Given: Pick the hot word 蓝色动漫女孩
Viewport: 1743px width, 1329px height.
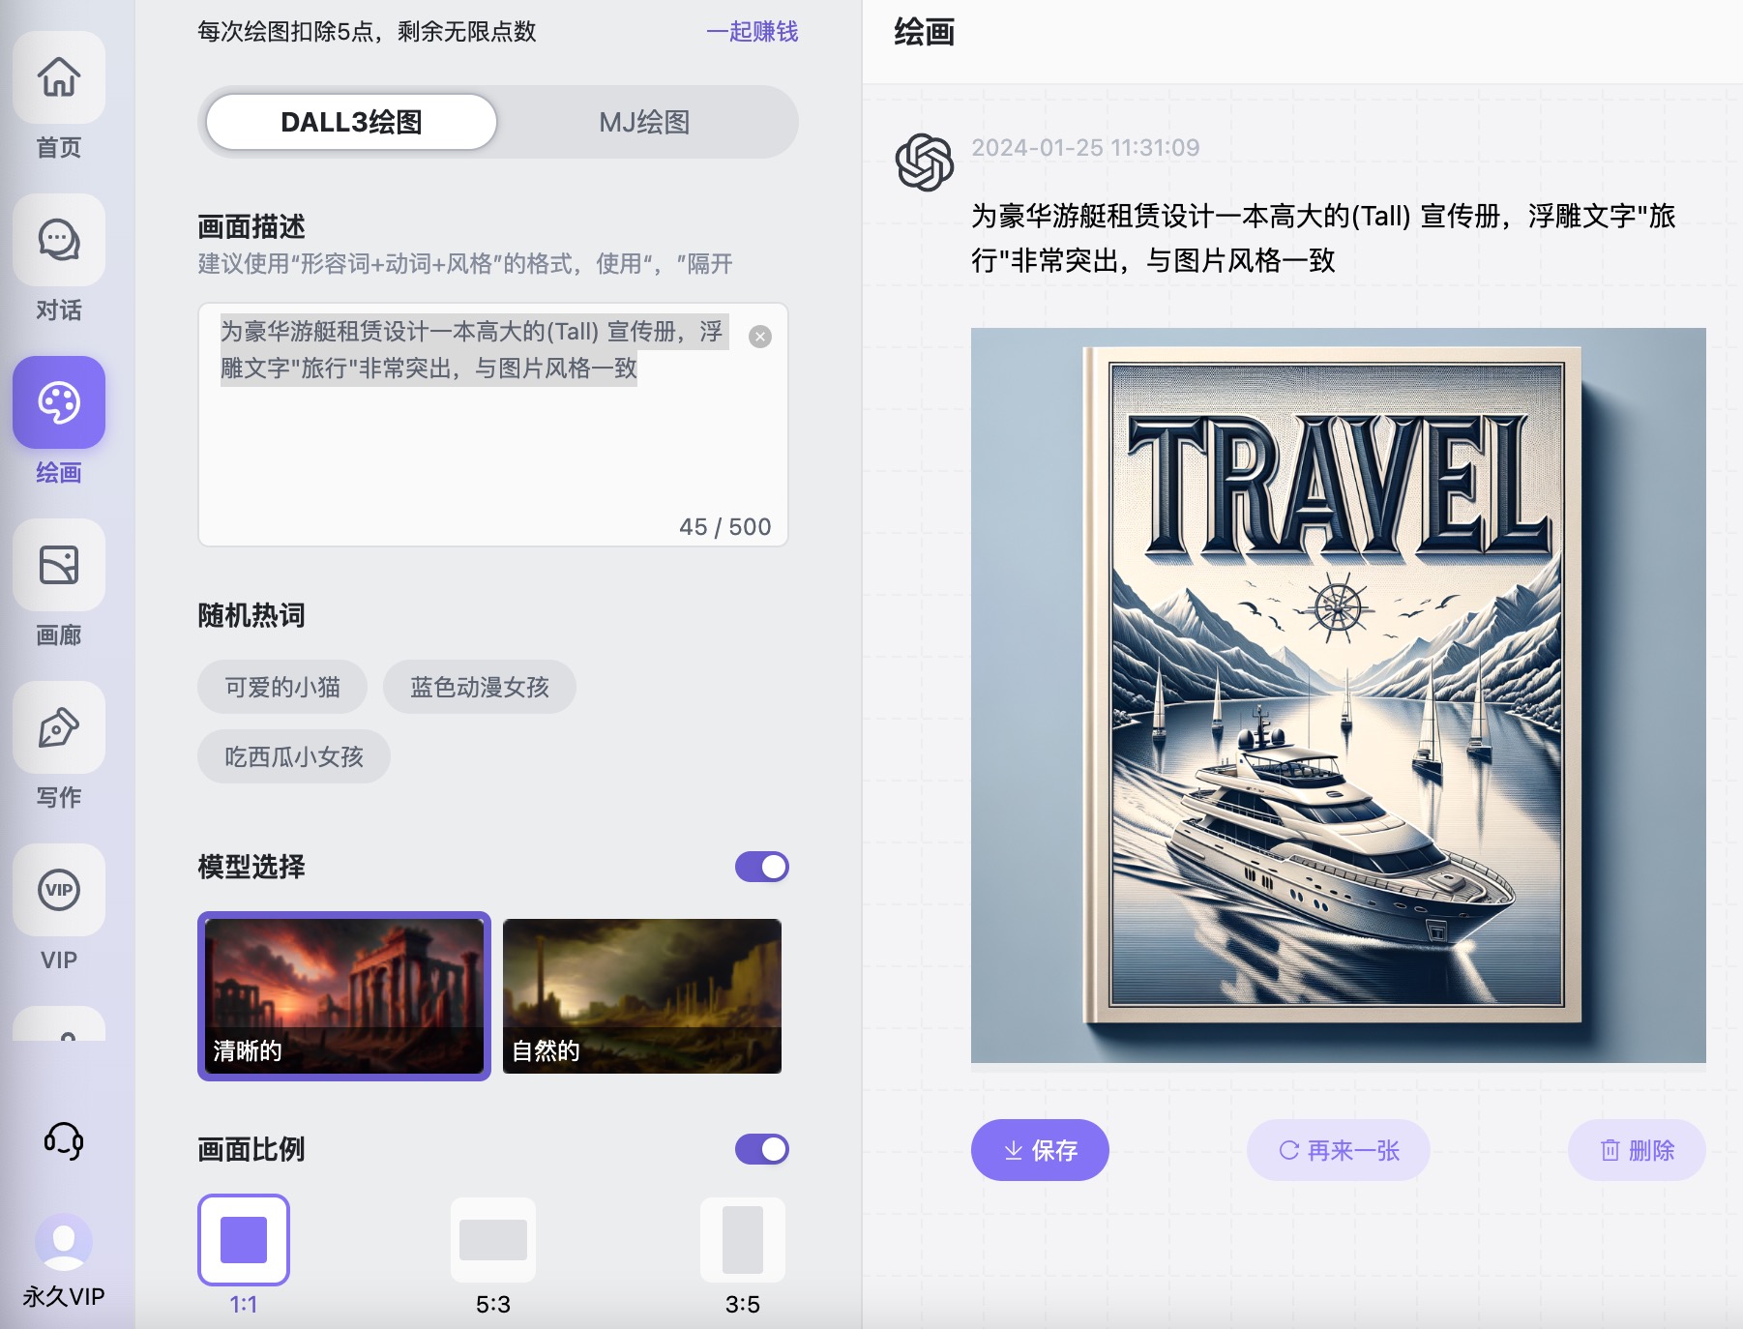Looking at the screenshot, I should 480,687.
